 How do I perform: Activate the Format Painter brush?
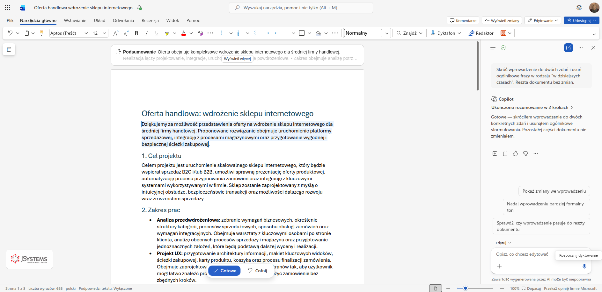[41, 33]
